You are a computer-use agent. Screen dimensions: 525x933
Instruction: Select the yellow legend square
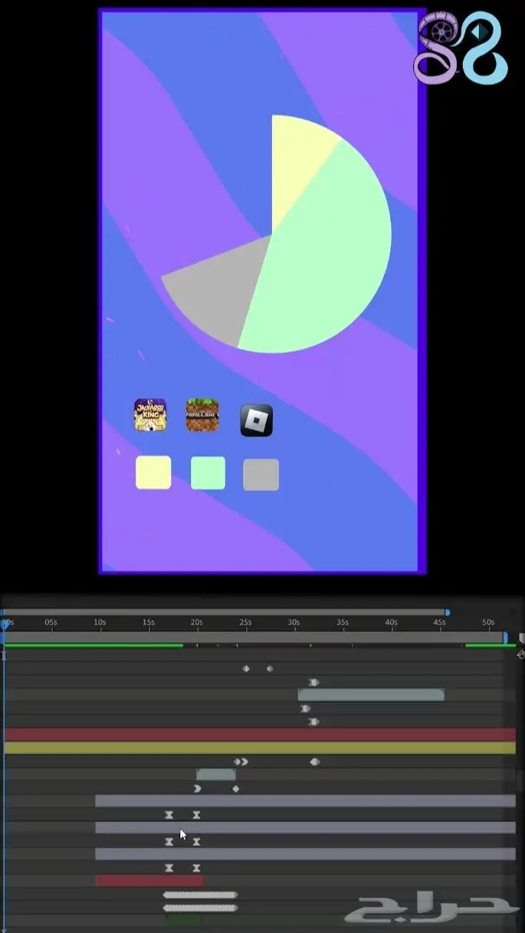[x=153, y=473]
